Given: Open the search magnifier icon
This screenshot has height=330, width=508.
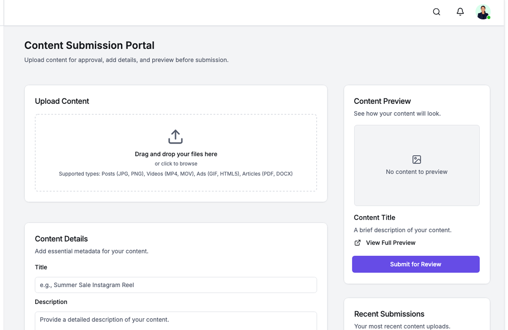Looking at the screenshot, I should pos(436,12).
